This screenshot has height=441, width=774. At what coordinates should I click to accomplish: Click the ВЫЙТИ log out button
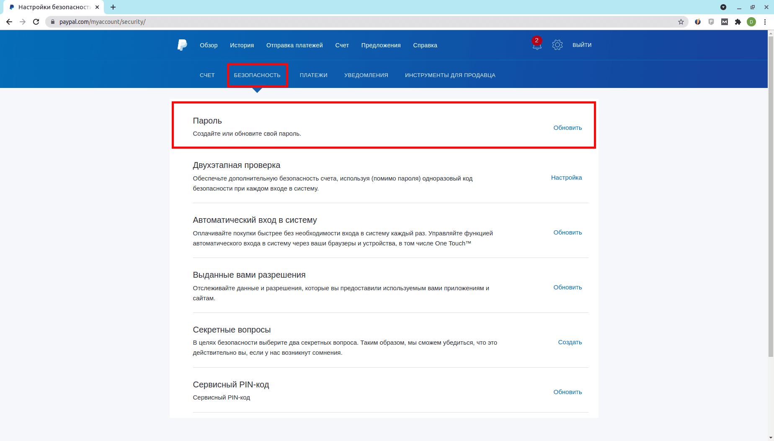(x=582, y=45)
